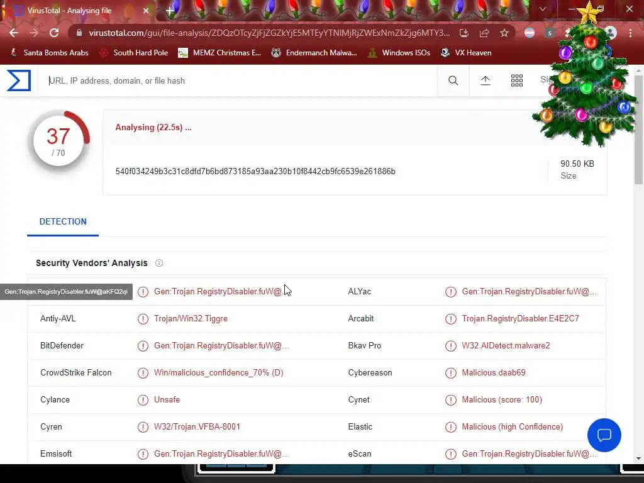Screen dimensions: 644x483
Task: Open the South Hard Pole bookmark
Action: 134,53
